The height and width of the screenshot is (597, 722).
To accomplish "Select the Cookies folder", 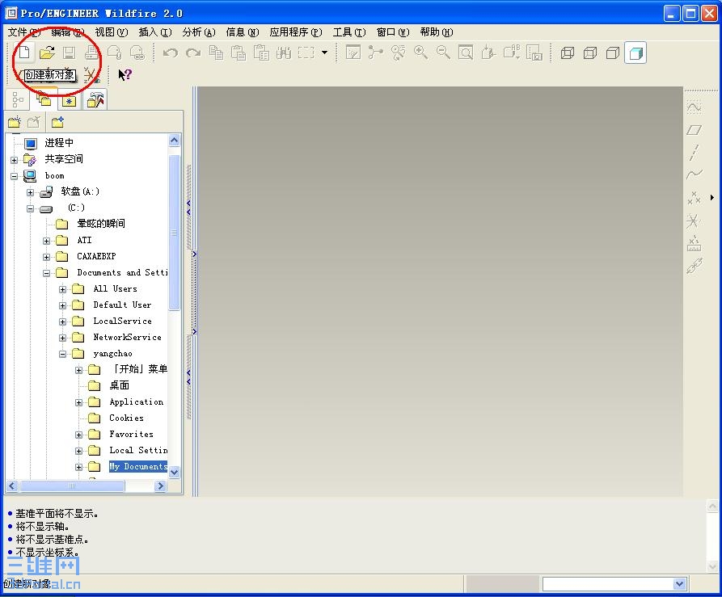I will click(x=126, y=418).
